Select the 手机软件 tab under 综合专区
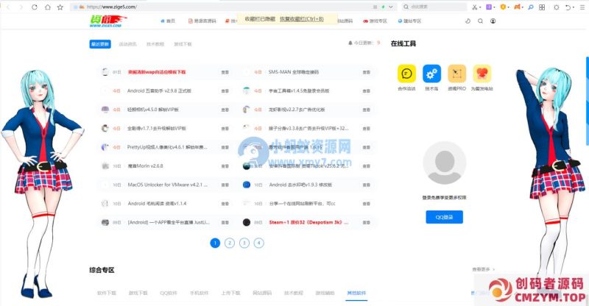The image size is (589, 306). pyautogui.click(x=199, y=293)
